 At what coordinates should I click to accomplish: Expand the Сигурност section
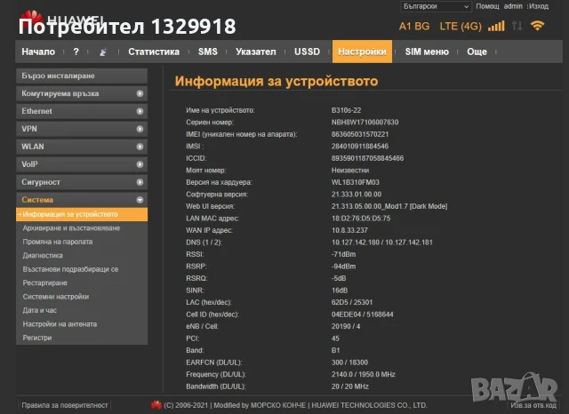tap(82, 182)
